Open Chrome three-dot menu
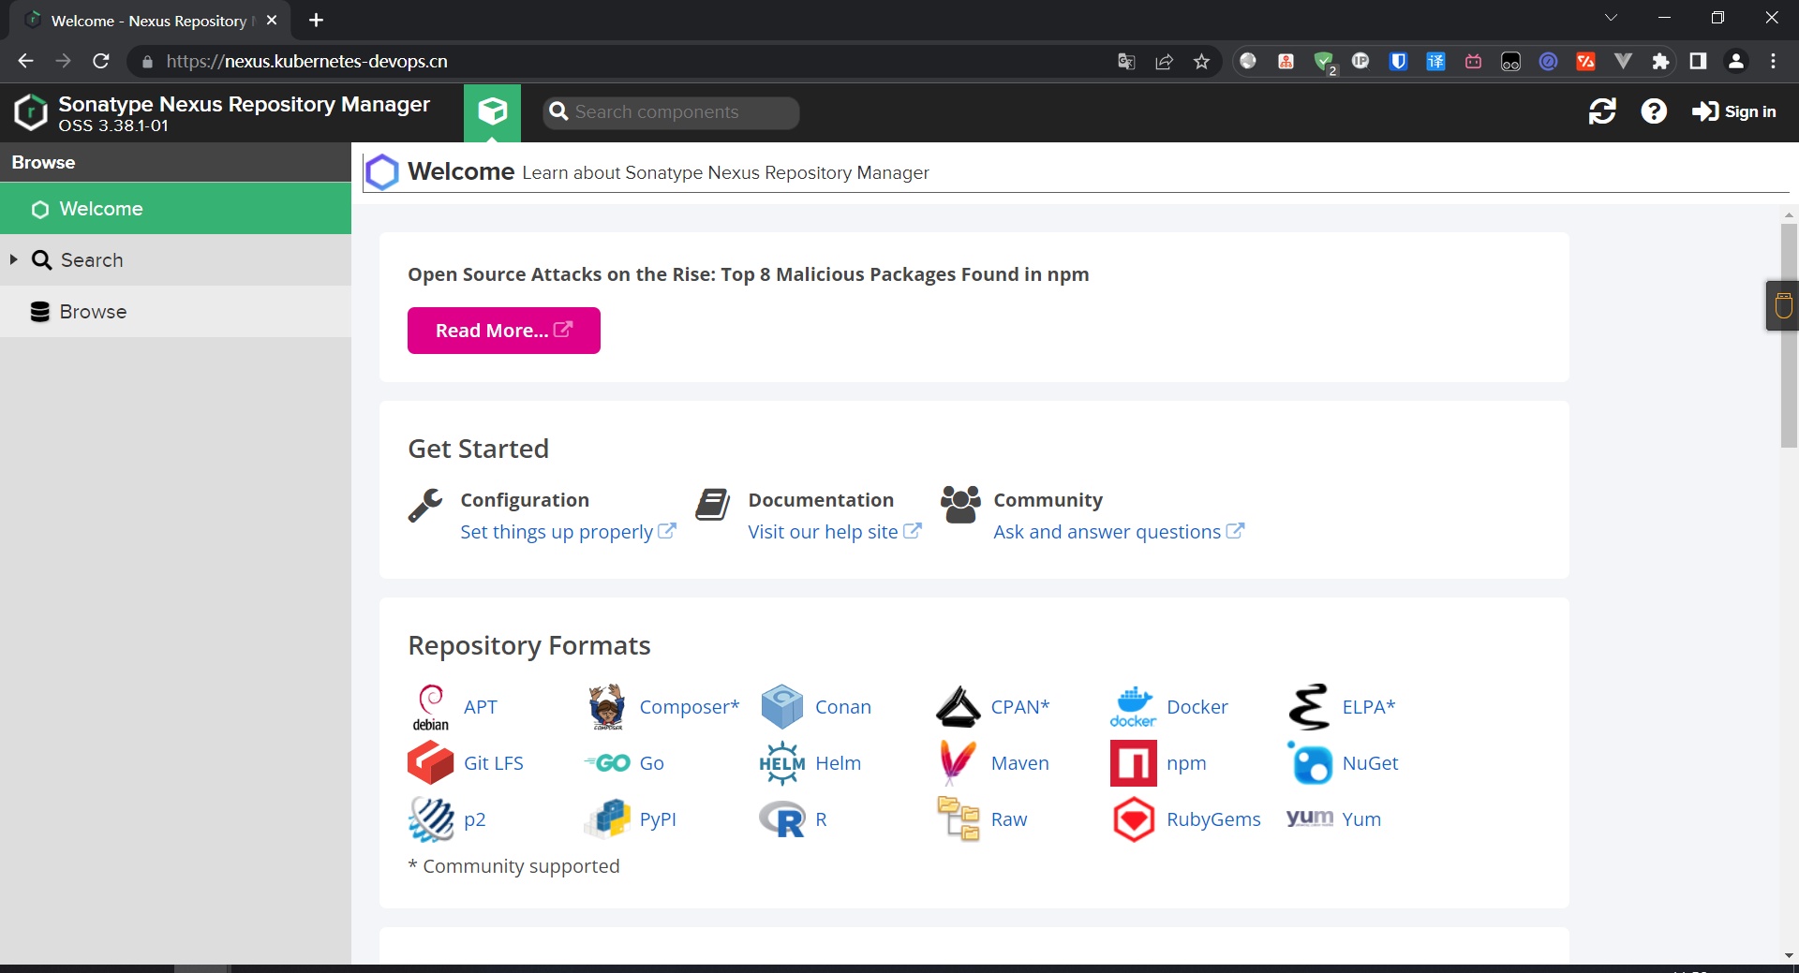This screenshot has height=973, width=1799. coord(1773,62)
